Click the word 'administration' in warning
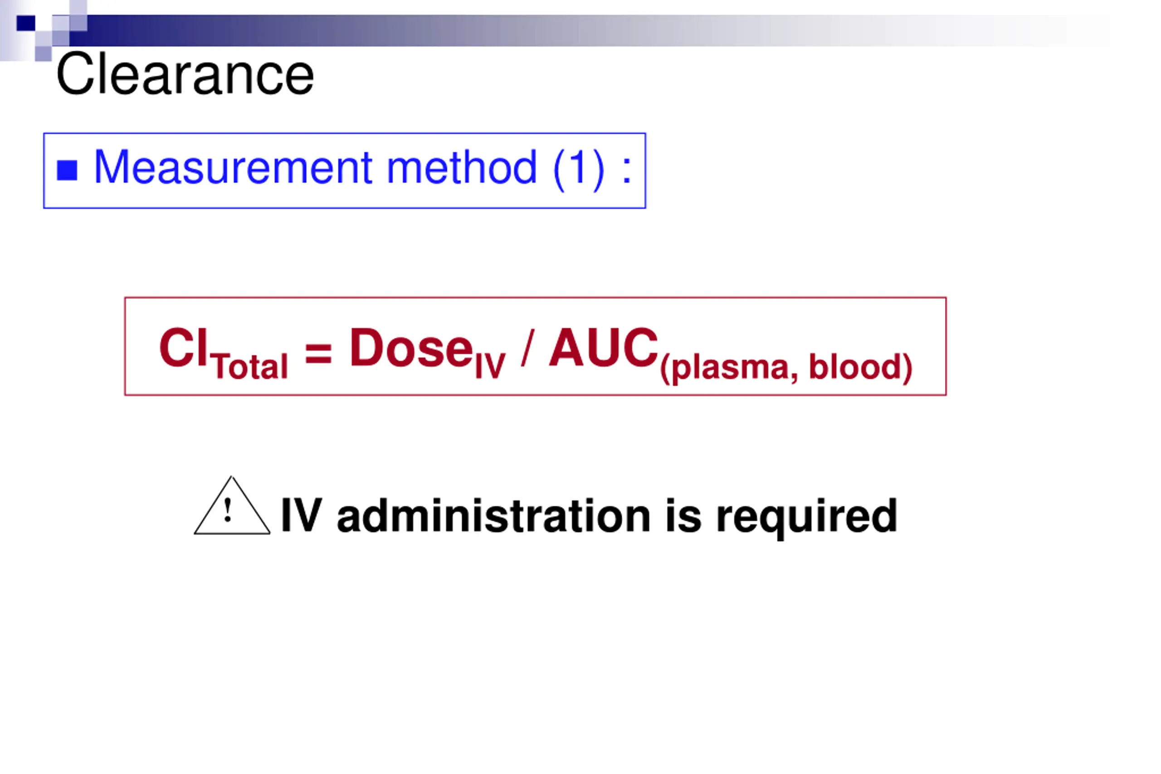This screenshot has height=774, width=1161. tap(493, 516)
